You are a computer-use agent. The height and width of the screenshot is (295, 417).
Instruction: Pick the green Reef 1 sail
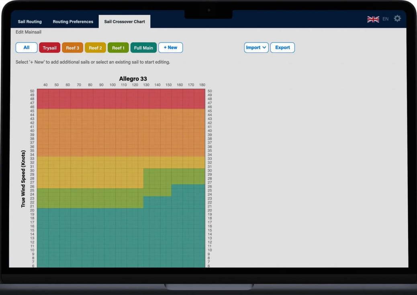pyautogui.click(x=118, y=48)
